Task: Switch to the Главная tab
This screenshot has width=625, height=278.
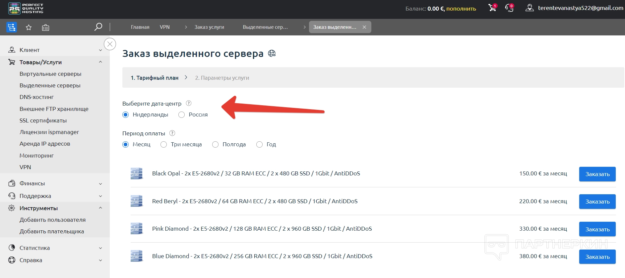Action: [140, 27]
